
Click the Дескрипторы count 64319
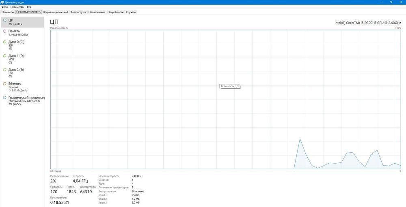(x=86, y=192)
